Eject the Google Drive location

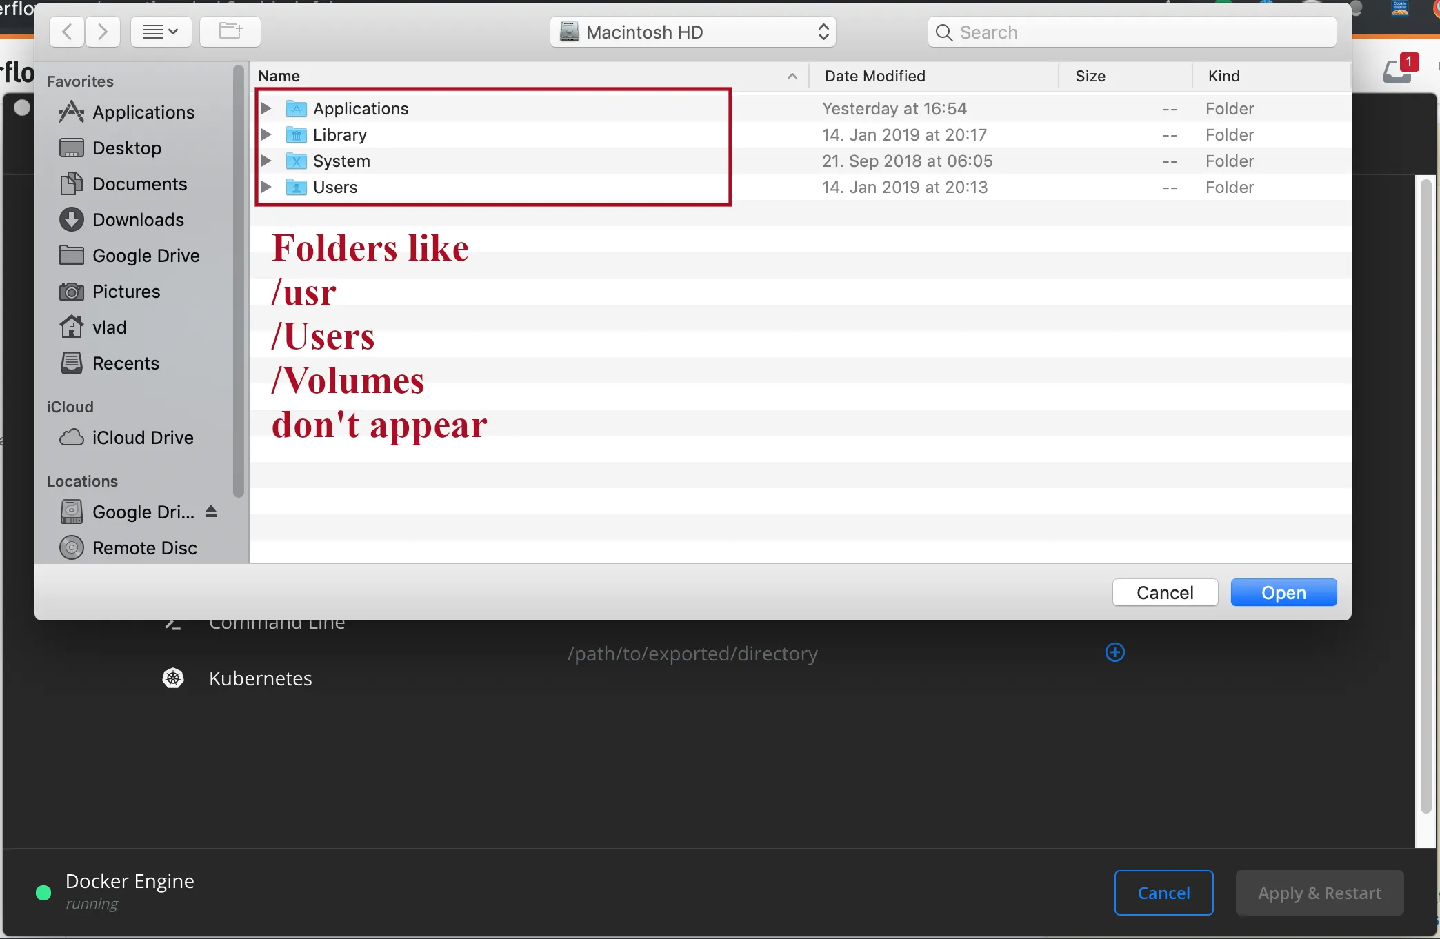pyautogui.click(x=211, y=512)
